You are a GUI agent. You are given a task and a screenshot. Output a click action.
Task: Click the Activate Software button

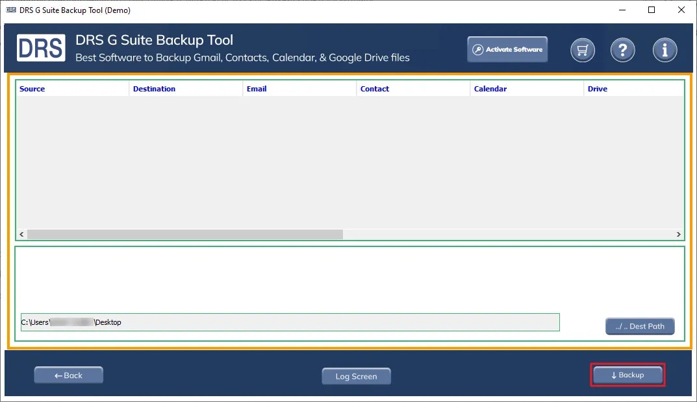tap(507, 49)
